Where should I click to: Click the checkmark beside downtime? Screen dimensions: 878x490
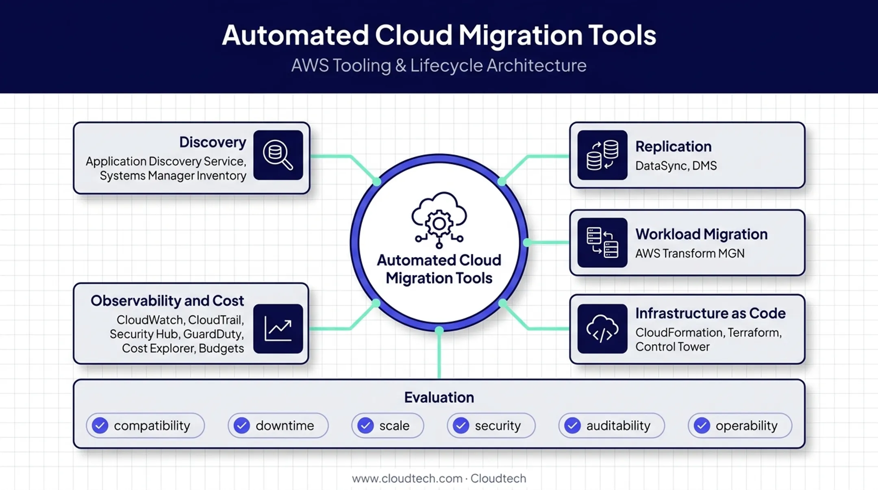(x=242, y=425)
